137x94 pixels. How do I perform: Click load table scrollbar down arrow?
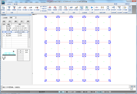[29, 47]
